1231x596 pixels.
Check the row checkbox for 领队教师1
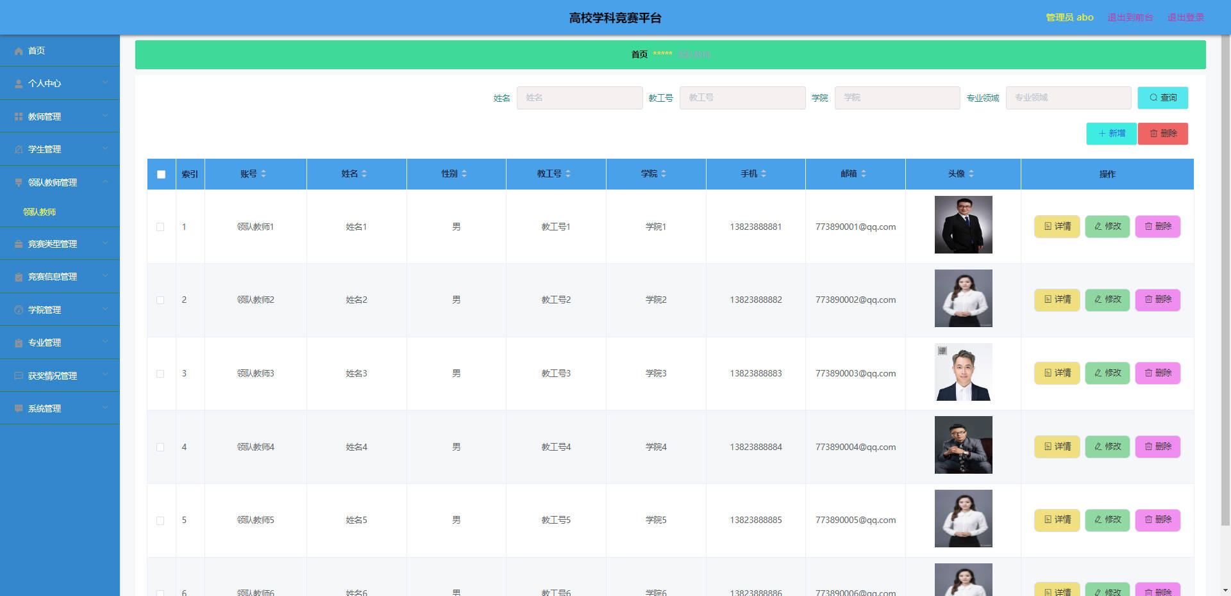pyautogui.click(x=160, y=227)
